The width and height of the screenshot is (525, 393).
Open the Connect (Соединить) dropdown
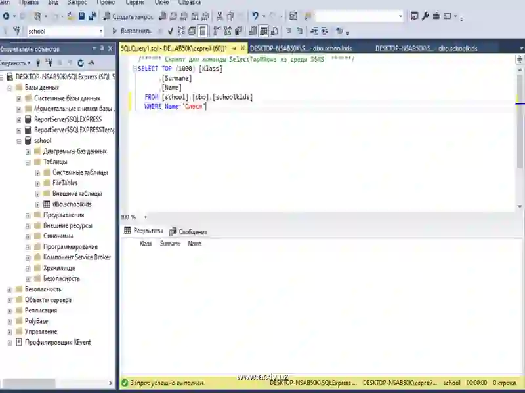[14, 63]
